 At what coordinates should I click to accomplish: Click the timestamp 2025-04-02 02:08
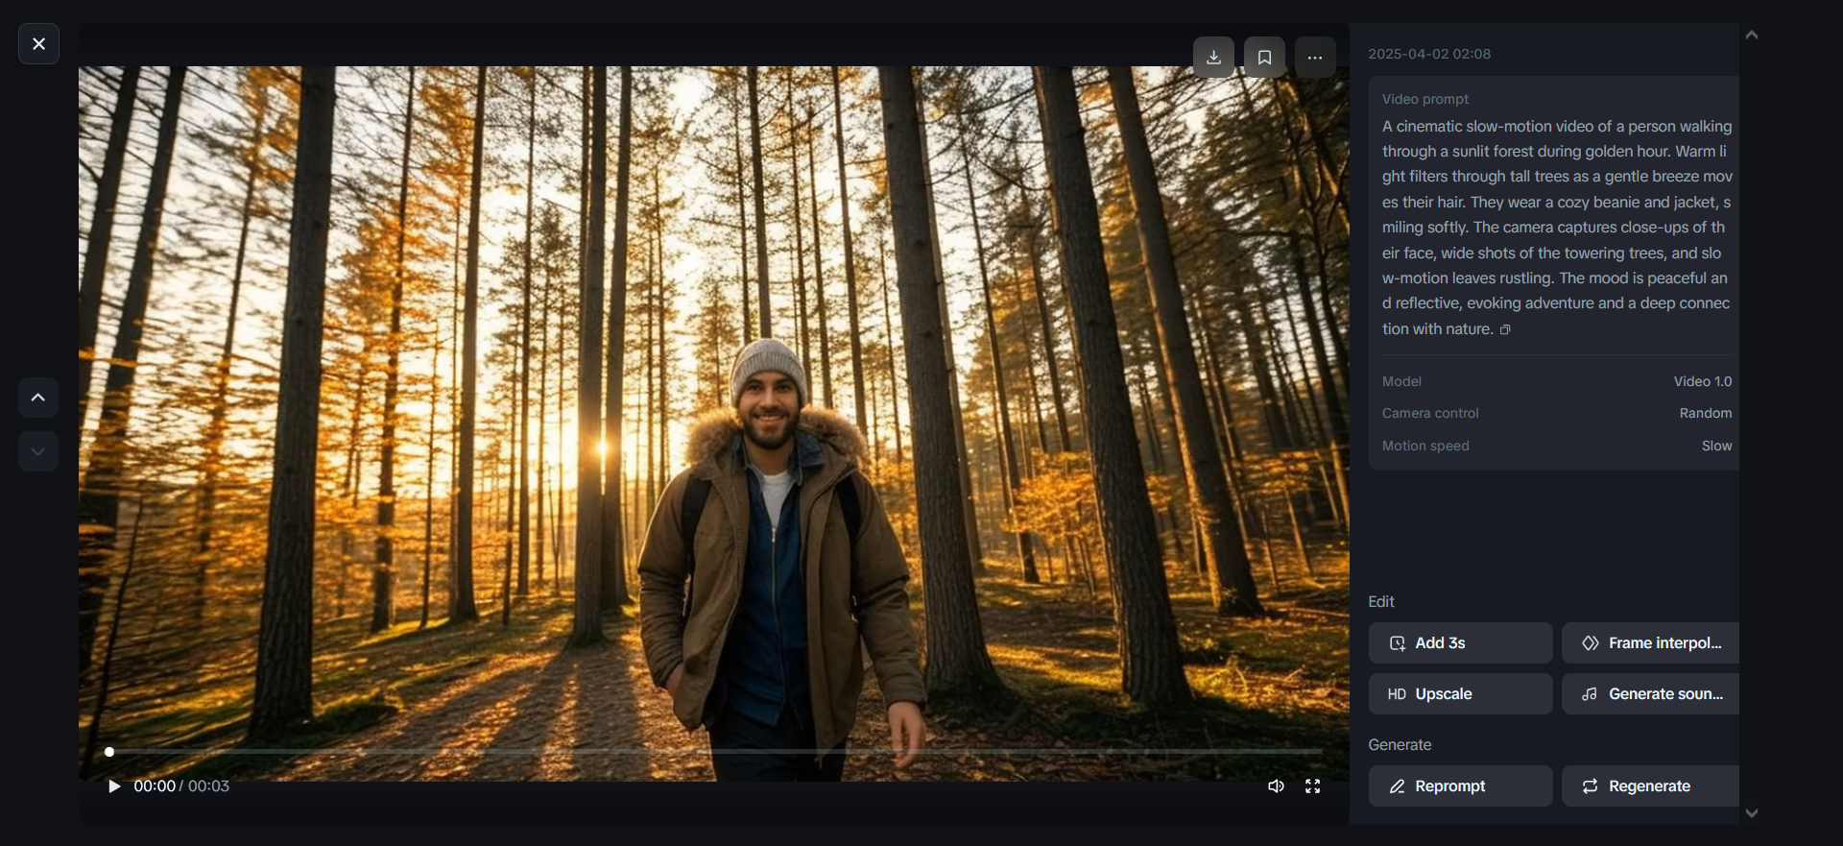pyautogui.click(x=1429, y=54)
